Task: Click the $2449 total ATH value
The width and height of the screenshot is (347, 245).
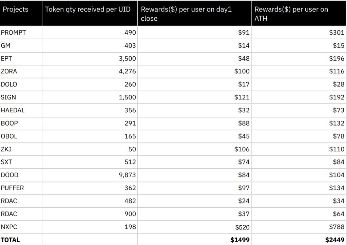Action: [335, 240]
